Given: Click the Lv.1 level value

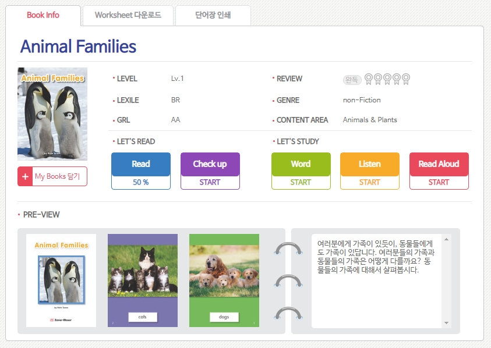Looking at the screenshot, I should tap(177, 78).
